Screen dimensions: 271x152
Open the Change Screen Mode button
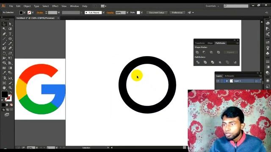(7, 114)
